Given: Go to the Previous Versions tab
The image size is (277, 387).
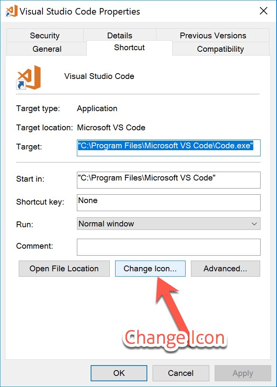Looking at the screenshot, I should tap(213, 36).
